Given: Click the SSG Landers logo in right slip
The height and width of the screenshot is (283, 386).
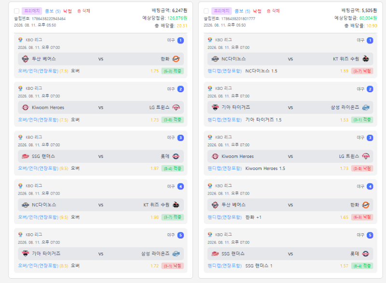Looking at the screenshot, I should pos(215,254).
